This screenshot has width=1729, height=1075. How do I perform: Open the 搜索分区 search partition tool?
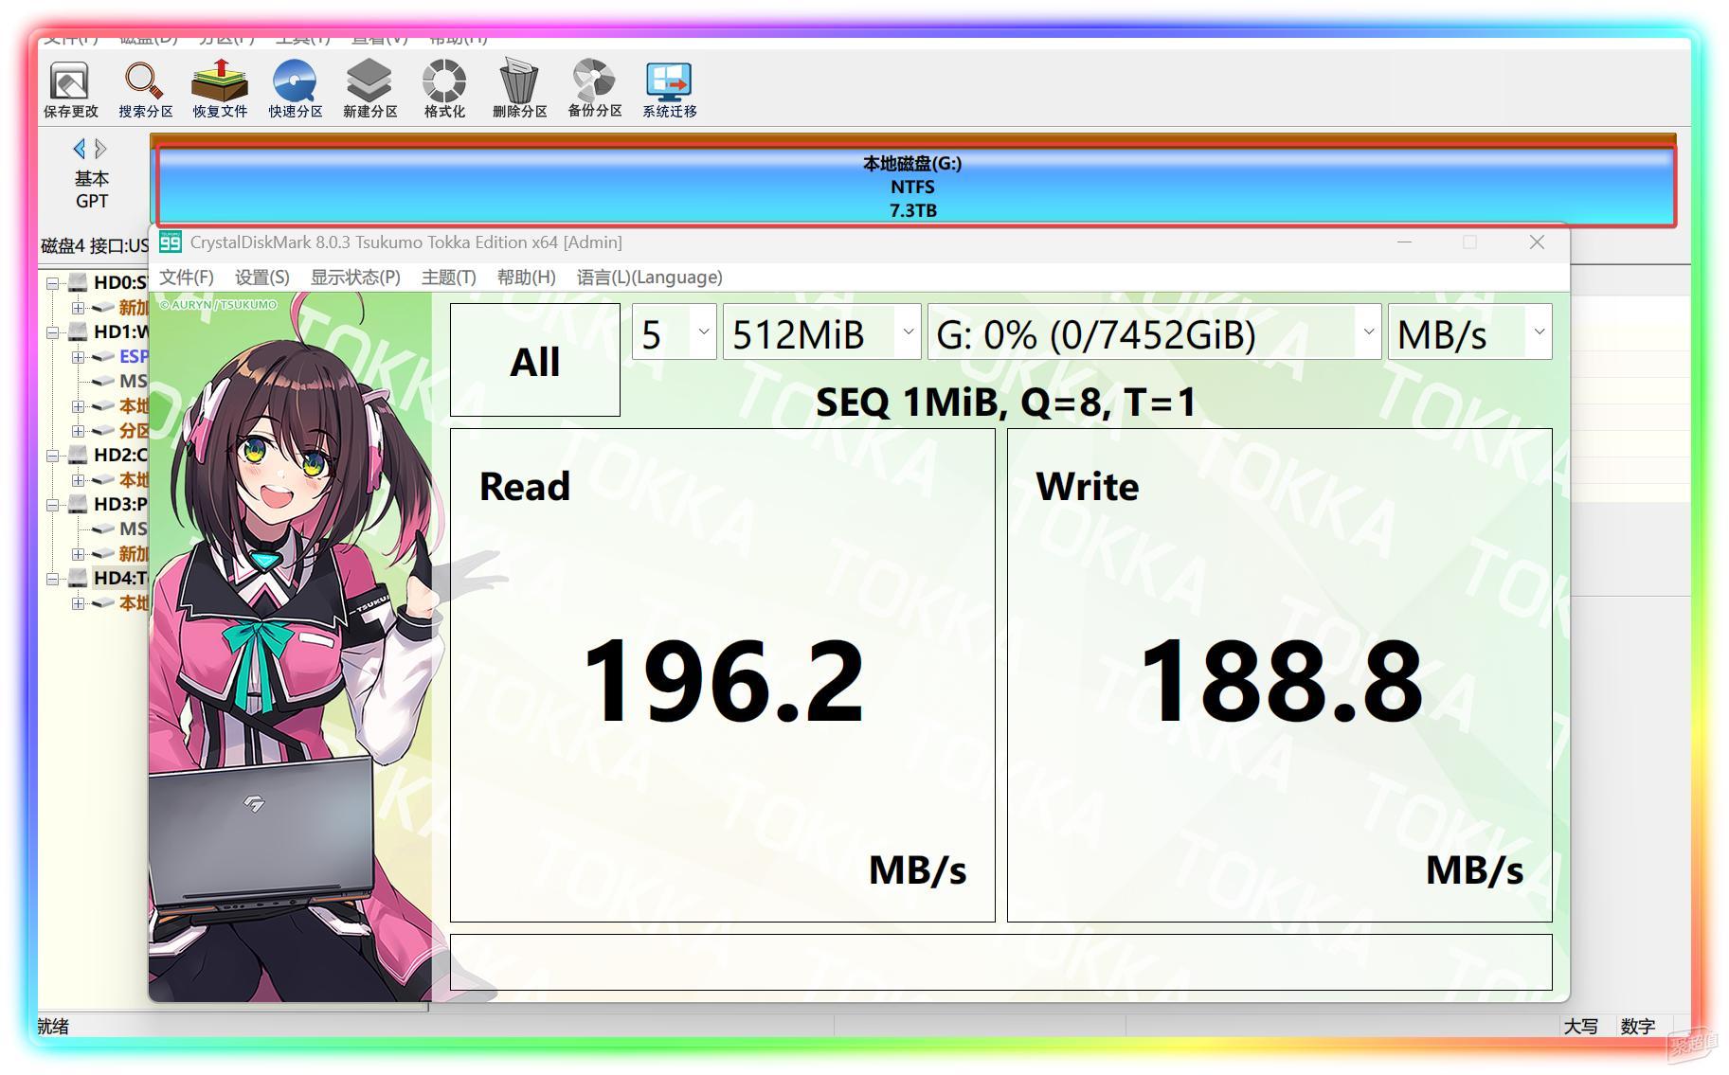145,90
